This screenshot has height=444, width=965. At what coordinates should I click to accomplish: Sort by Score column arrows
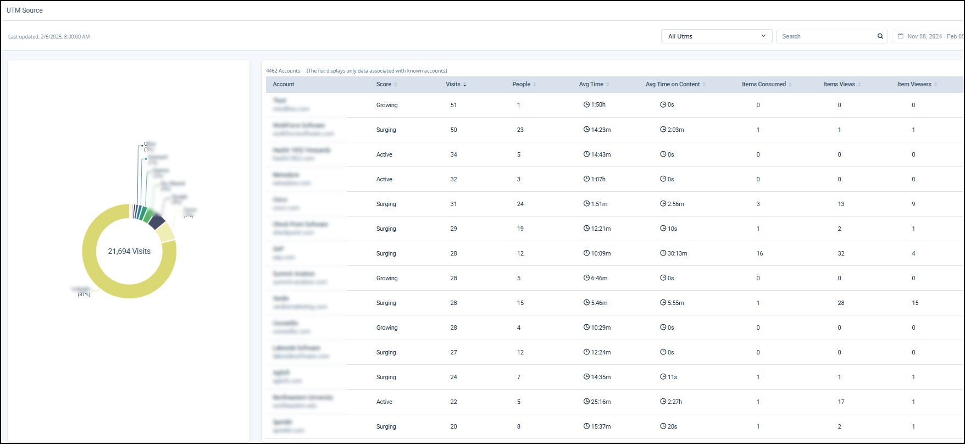tap(396, 85)
